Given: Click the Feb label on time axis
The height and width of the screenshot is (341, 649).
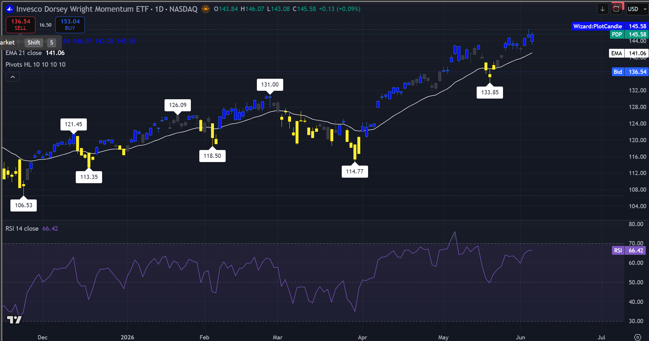Looking at the screenshot, I should point(204,337).
